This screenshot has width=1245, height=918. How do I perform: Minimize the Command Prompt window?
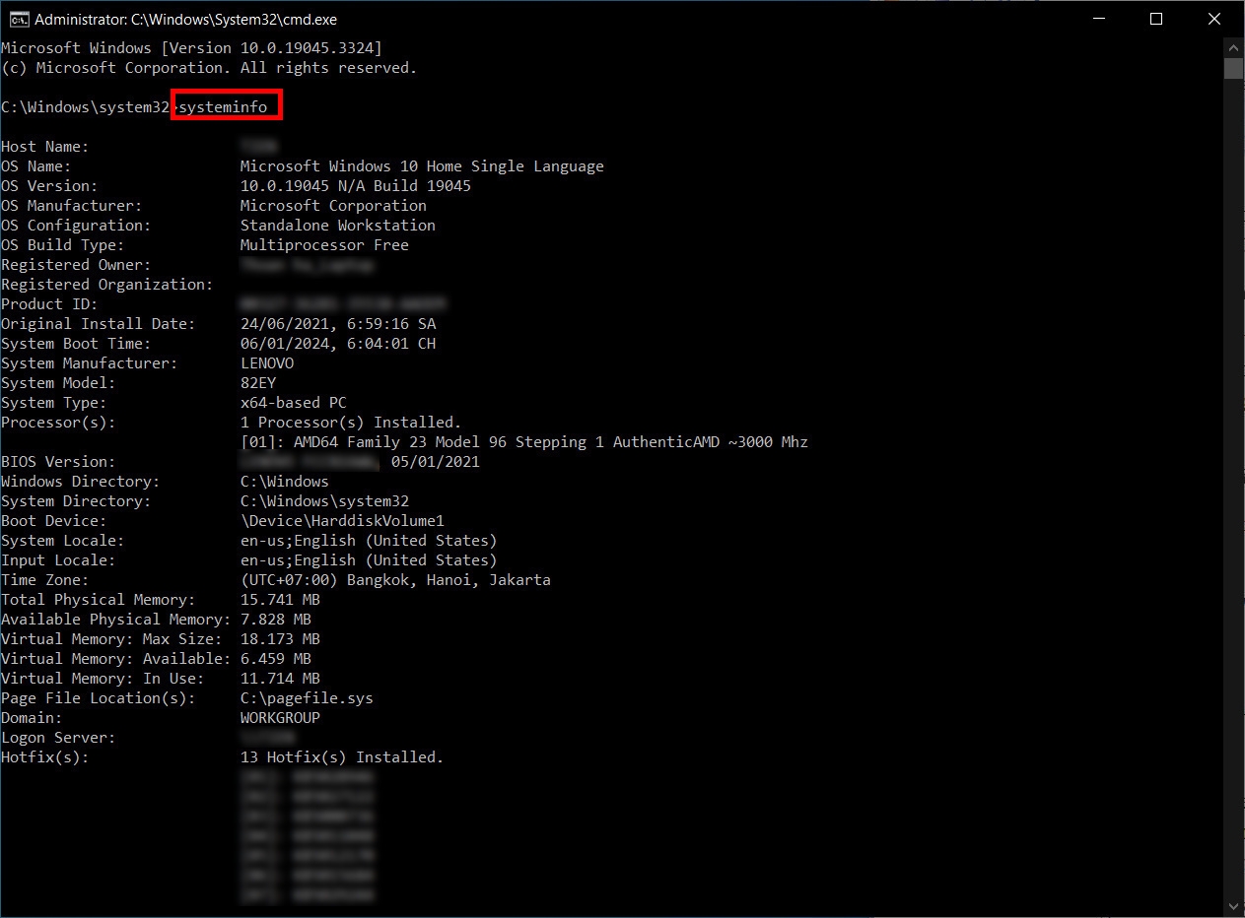click(x=1099, y=19)
